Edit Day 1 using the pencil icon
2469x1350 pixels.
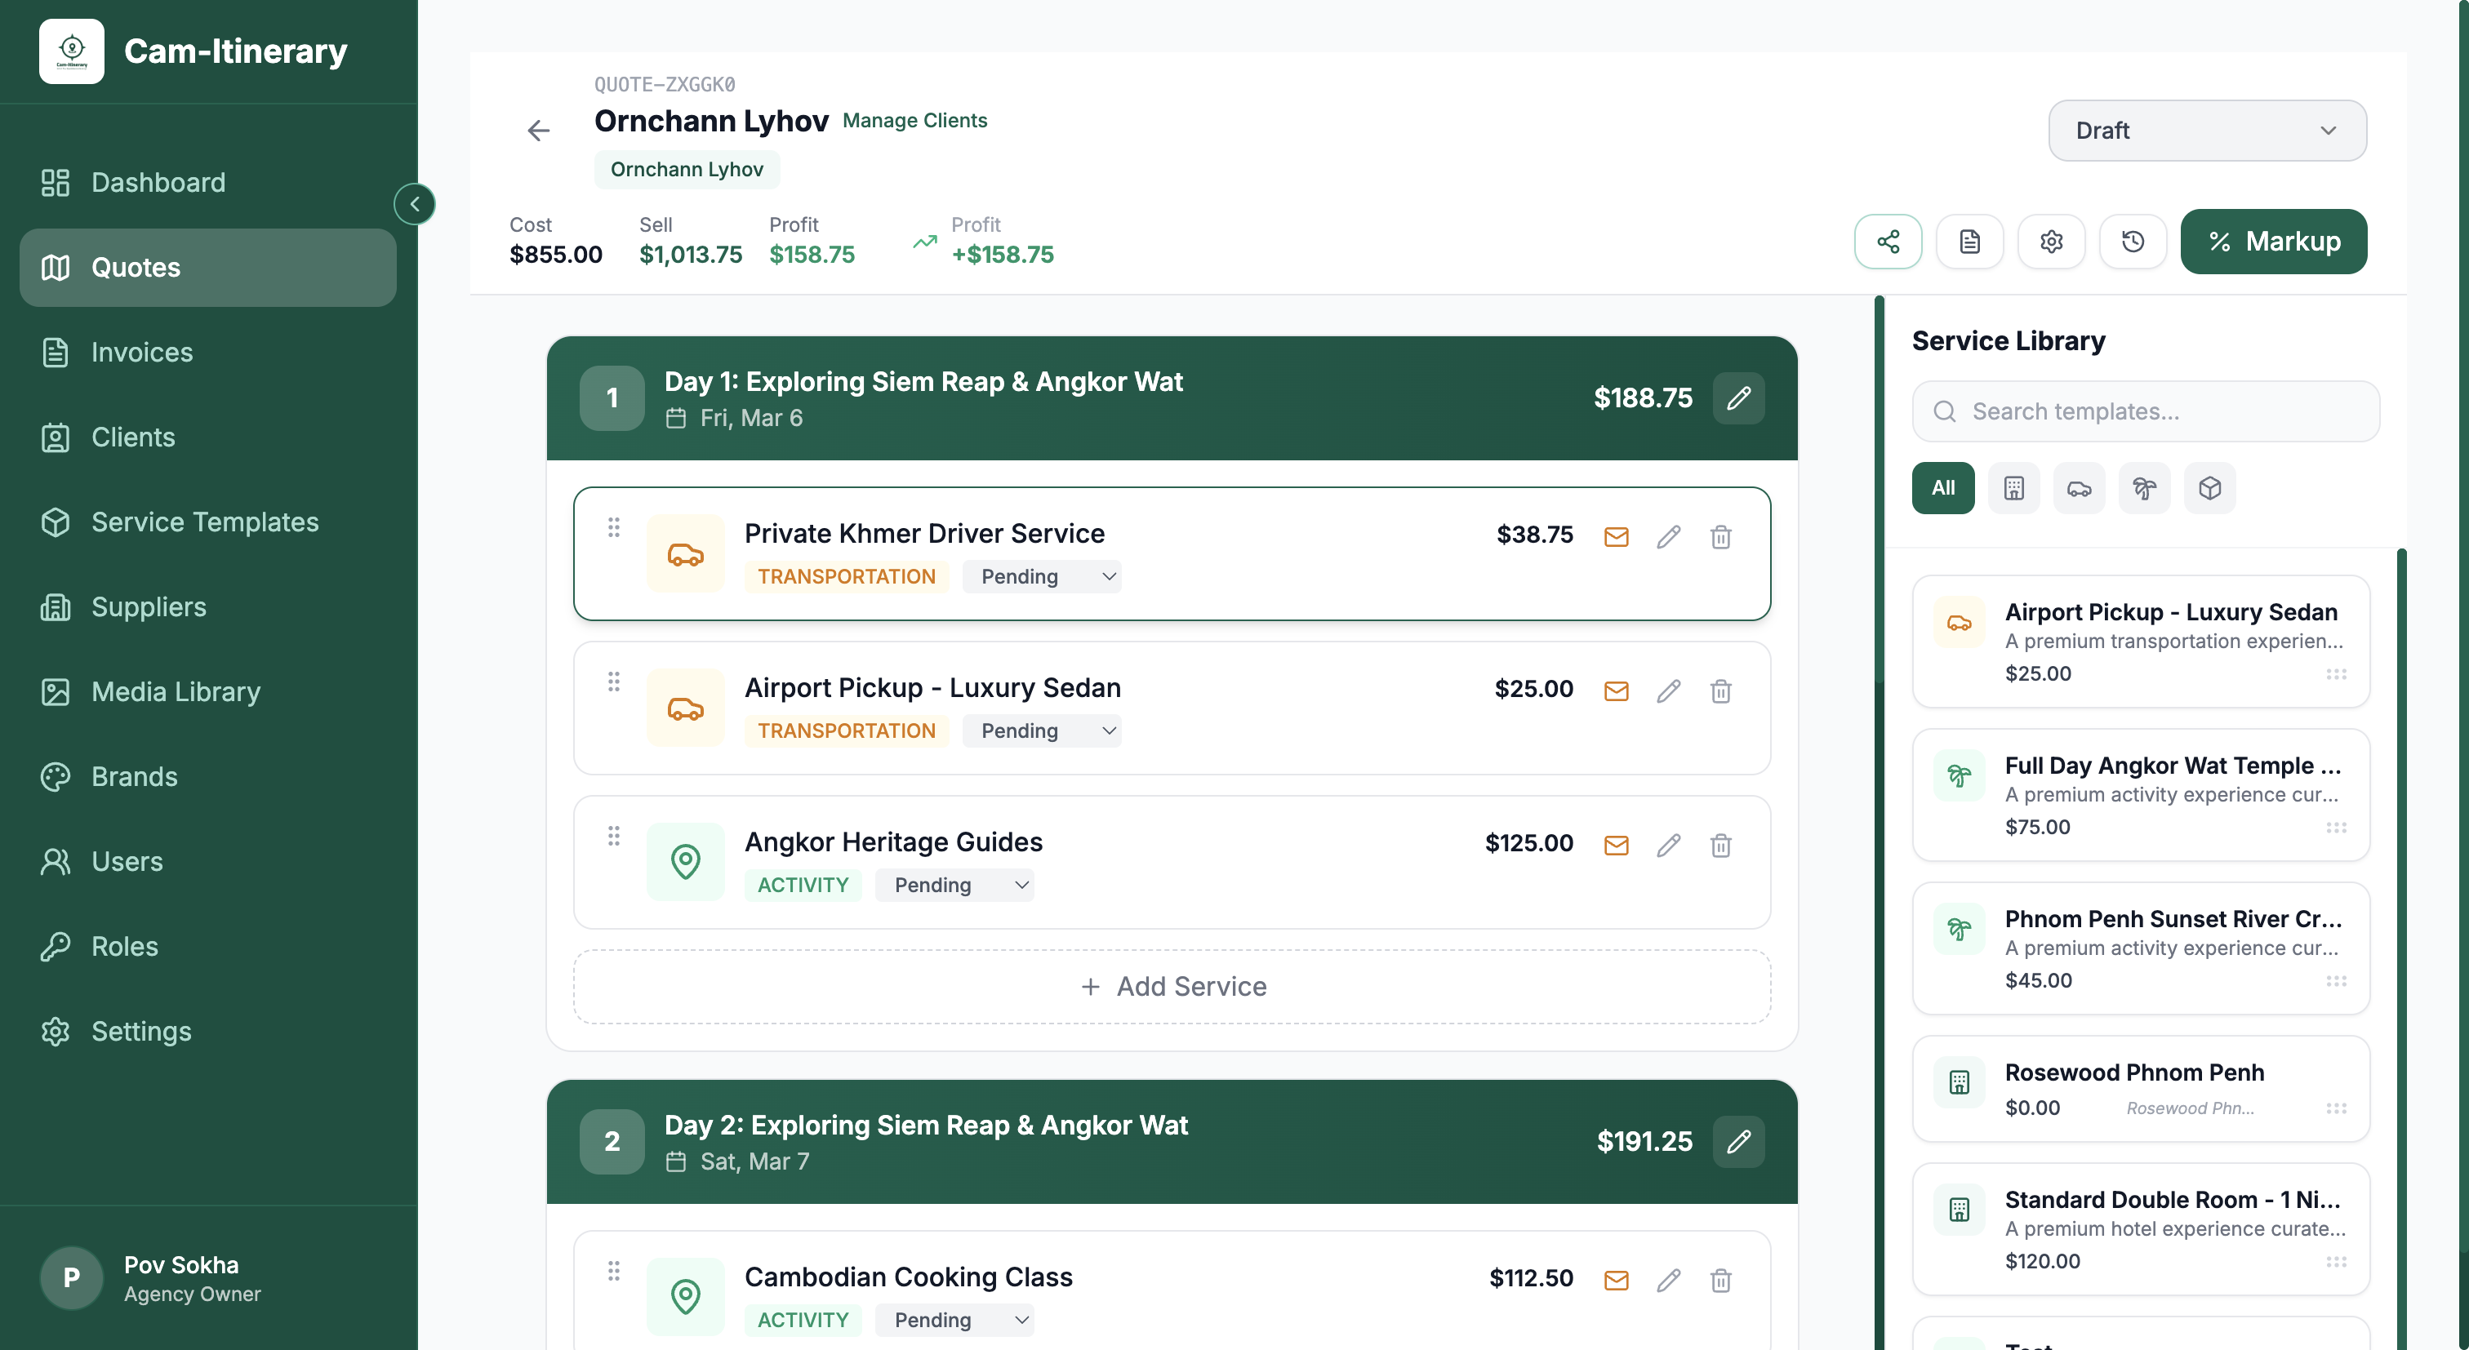click(1738, 397)
